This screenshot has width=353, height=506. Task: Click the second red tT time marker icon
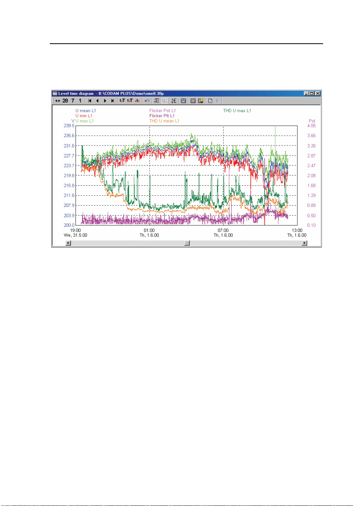click(130, 101)
